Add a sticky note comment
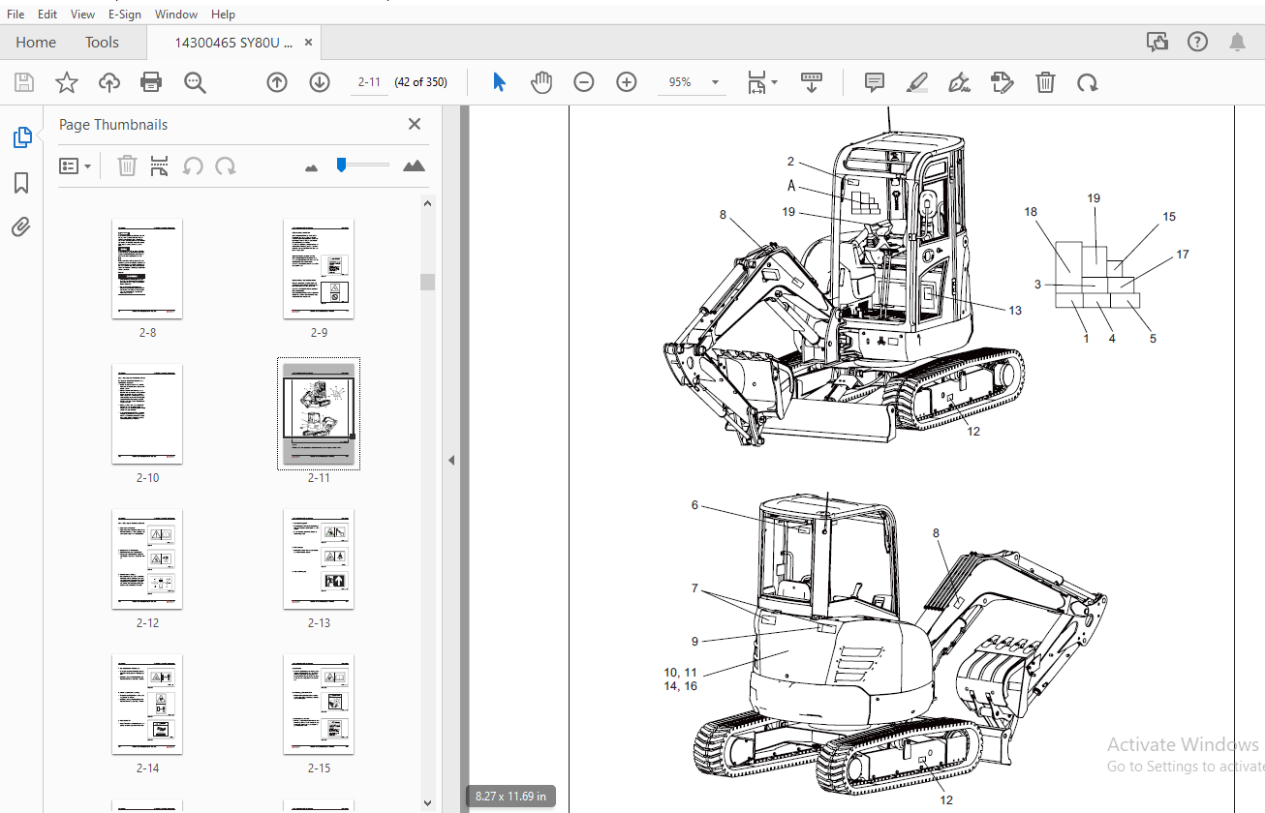Viewport: 1265px width, 813px height. pyautogui.click(x=875, y=82)
